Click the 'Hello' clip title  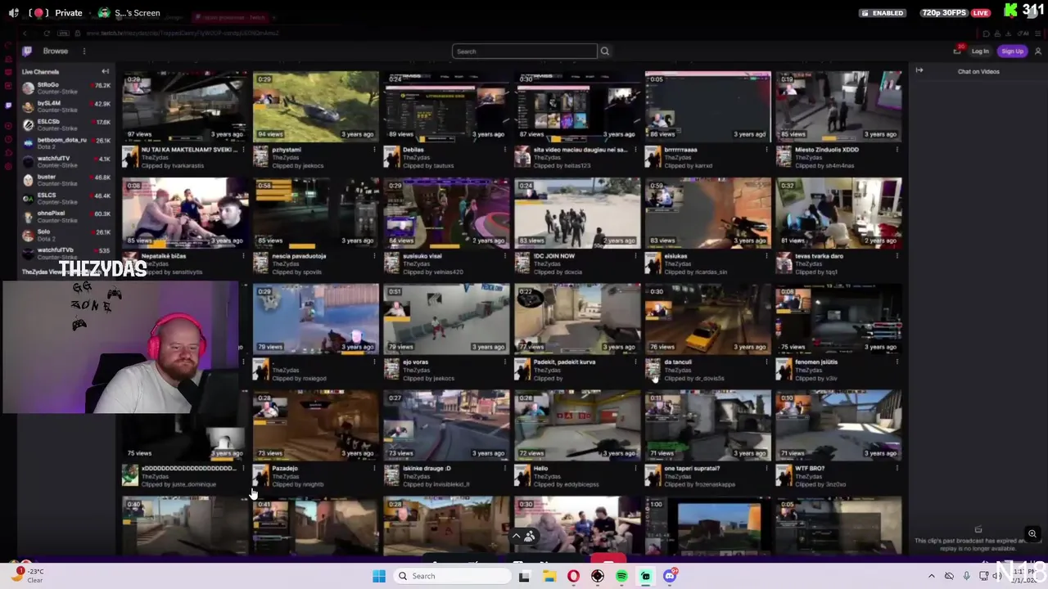tap(541, 469)
